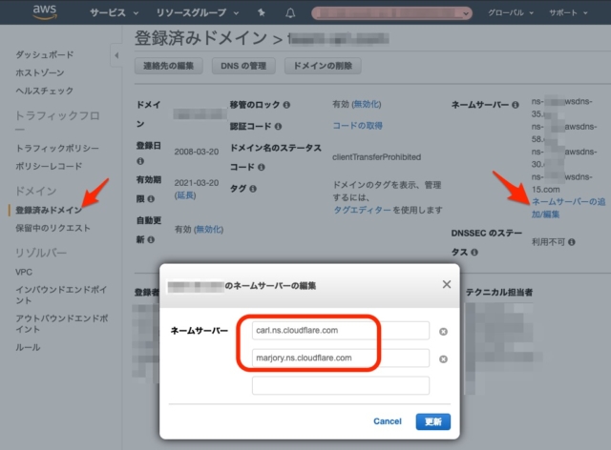This screenshot has width=611, height=450.
Task: Collapse the sidebar with the arrow handle
Action: (116, 55)
